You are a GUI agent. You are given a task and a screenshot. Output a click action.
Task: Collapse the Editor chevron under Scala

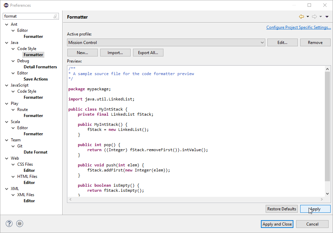coord(13,128)
